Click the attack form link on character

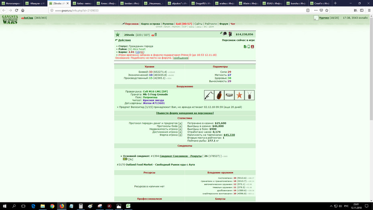[185, 113]
